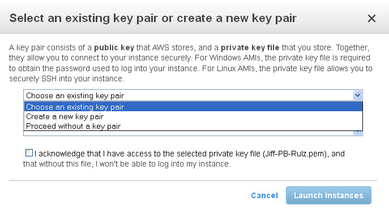The image size is (389, 214).
Task: Click the arrow on the key pair option combo box
Action: pyautogui.click(x=357, y=95)
